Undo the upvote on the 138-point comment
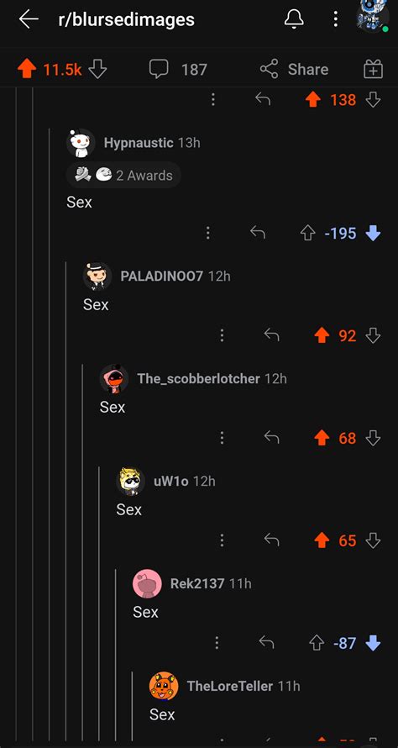The height and width of the screenshot is (748, 398). (x=312, y=99)
